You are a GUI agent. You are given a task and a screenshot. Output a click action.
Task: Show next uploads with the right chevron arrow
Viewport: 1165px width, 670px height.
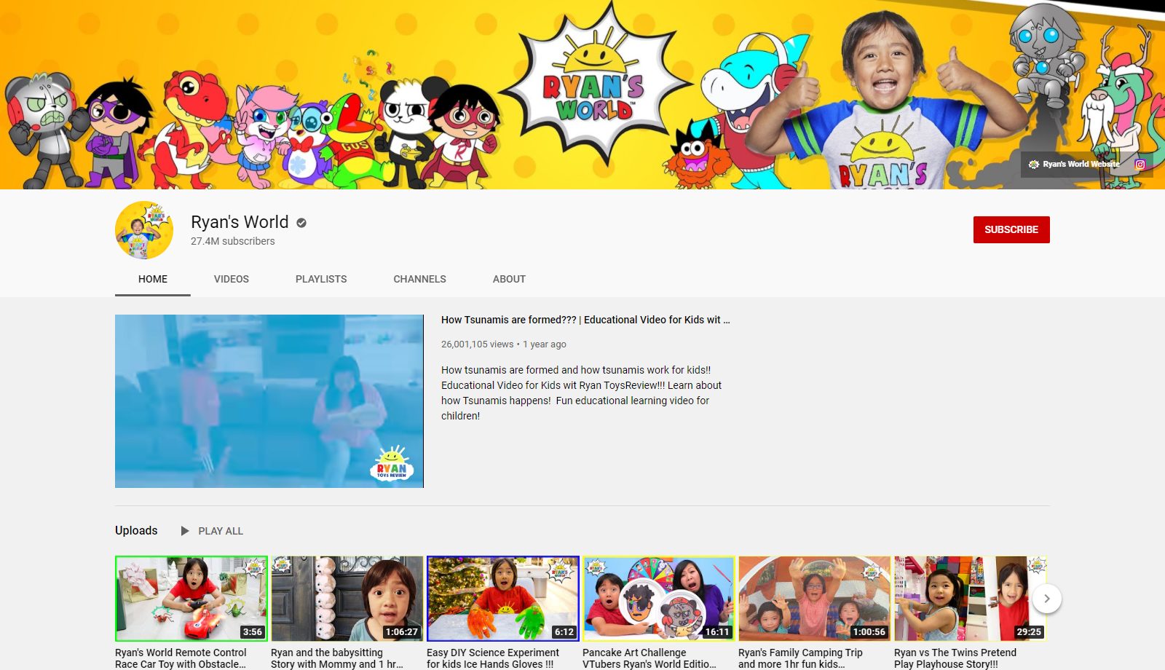point(1047,599)
